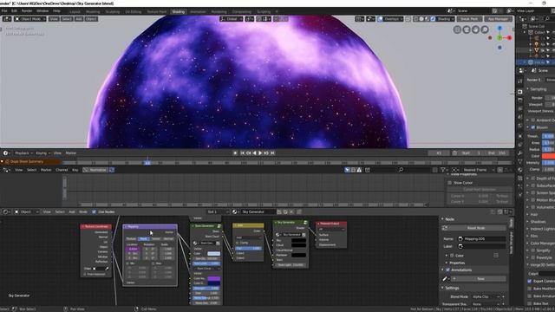Screen dimensions: 555x312
Task: Select rendered viewport shading icon
Action: click(x=433, y=19)
